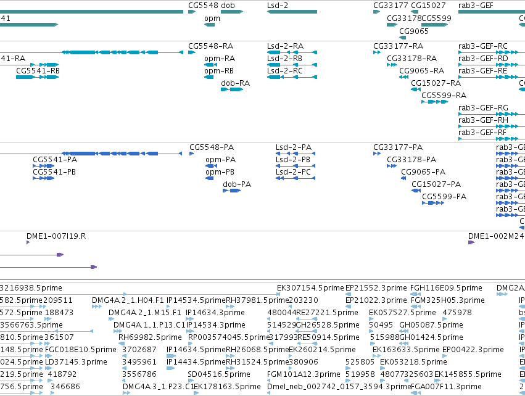Click the CG5548 gene label
This screenshot has width=525, height=396.
203,6
